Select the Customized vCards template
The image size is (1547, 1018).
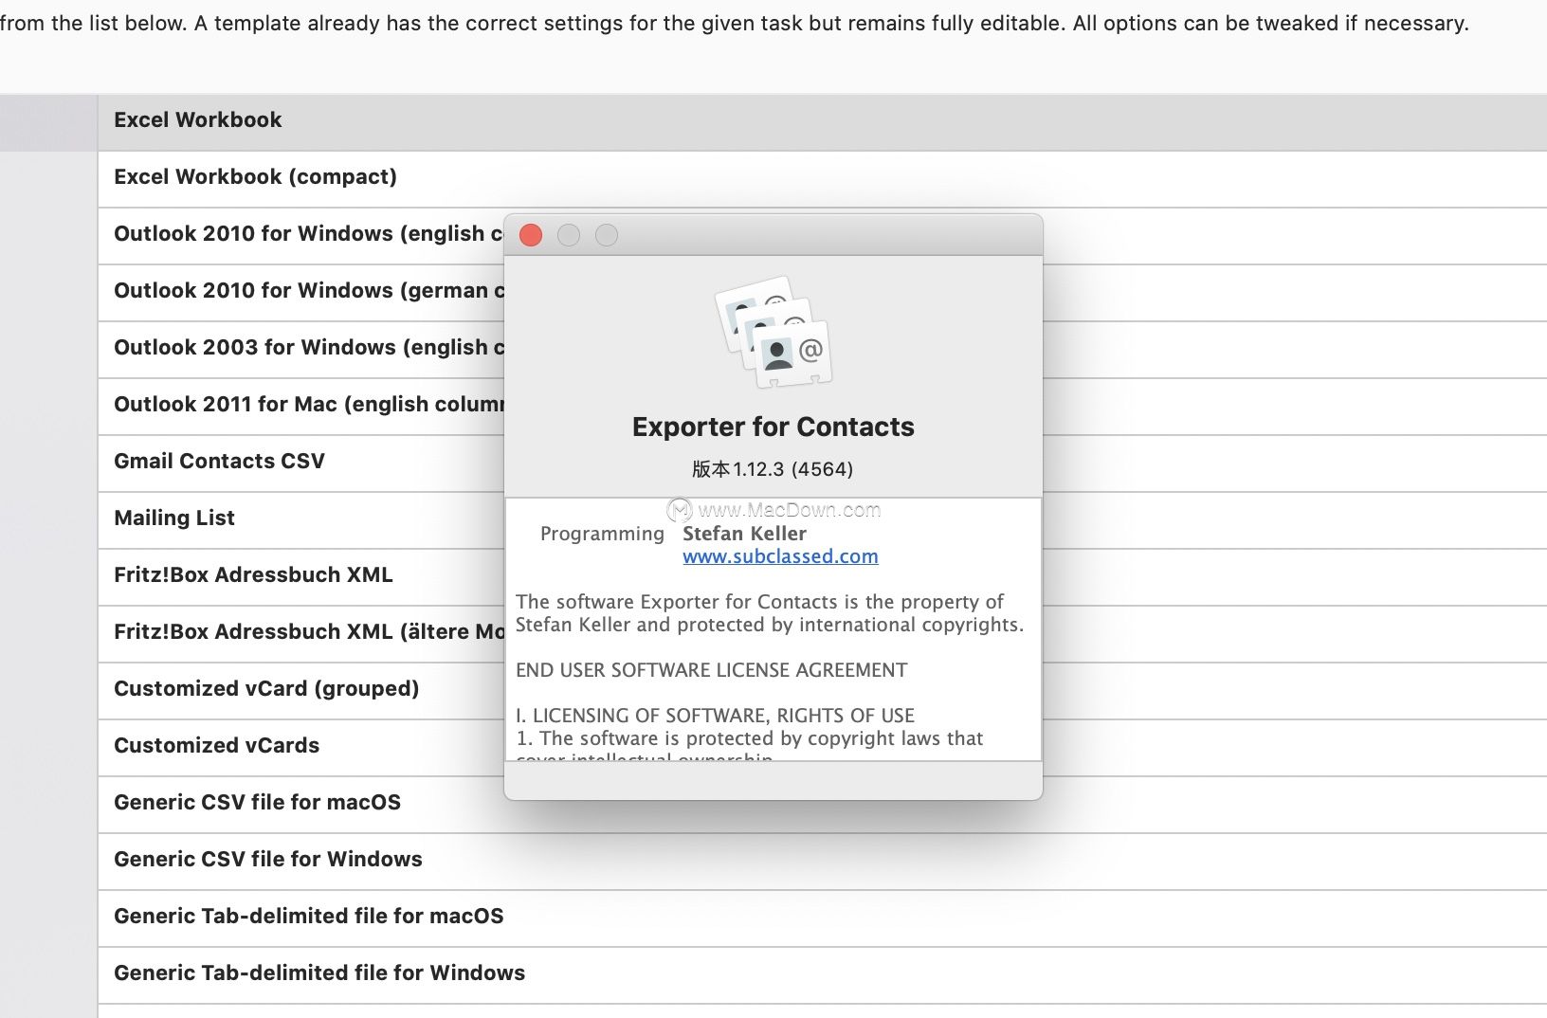301,748
